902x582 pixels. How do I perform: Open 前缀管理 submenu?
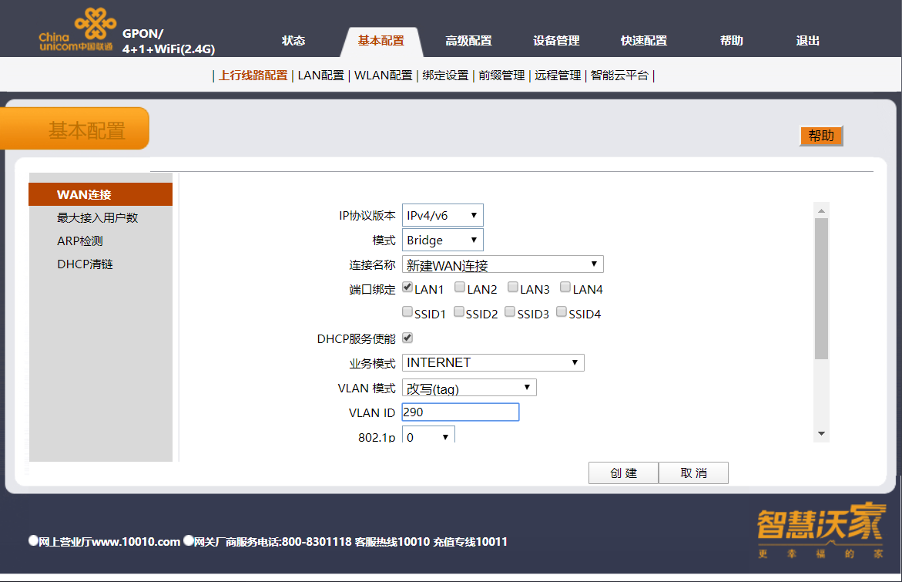click(x=501, y=76)
